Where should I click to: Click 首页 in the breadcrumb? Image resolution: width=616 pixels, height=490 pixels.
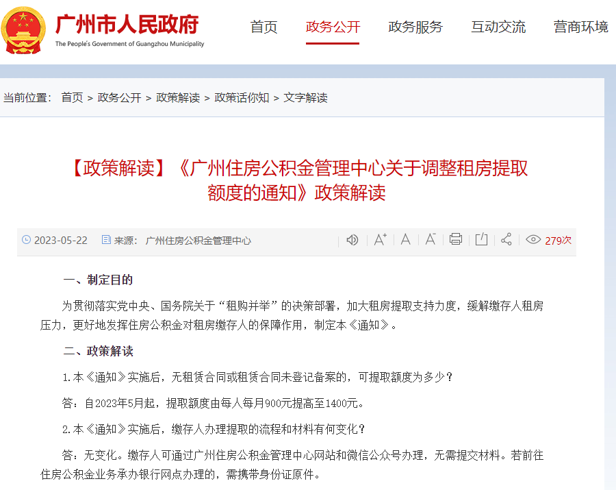click(73, 97)
